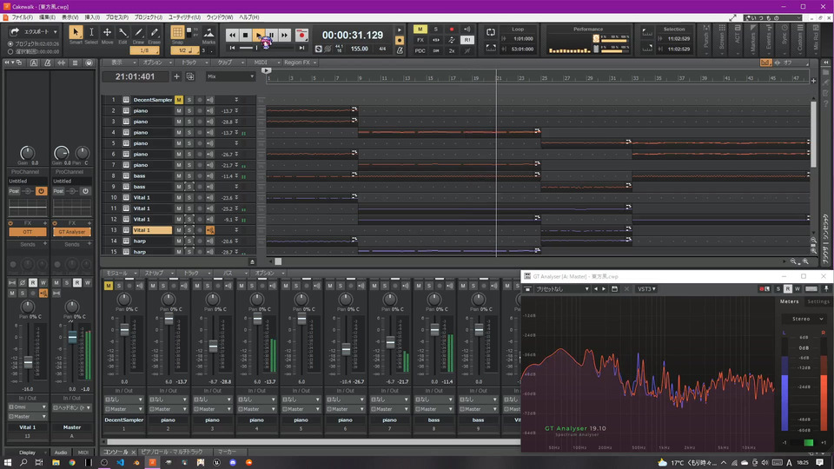Expand the Master output dropdown on DecentSampler strip
Image resolution: width=834 pixels, height=469 pixels.
pyautogui.click(x=123, y=408)
